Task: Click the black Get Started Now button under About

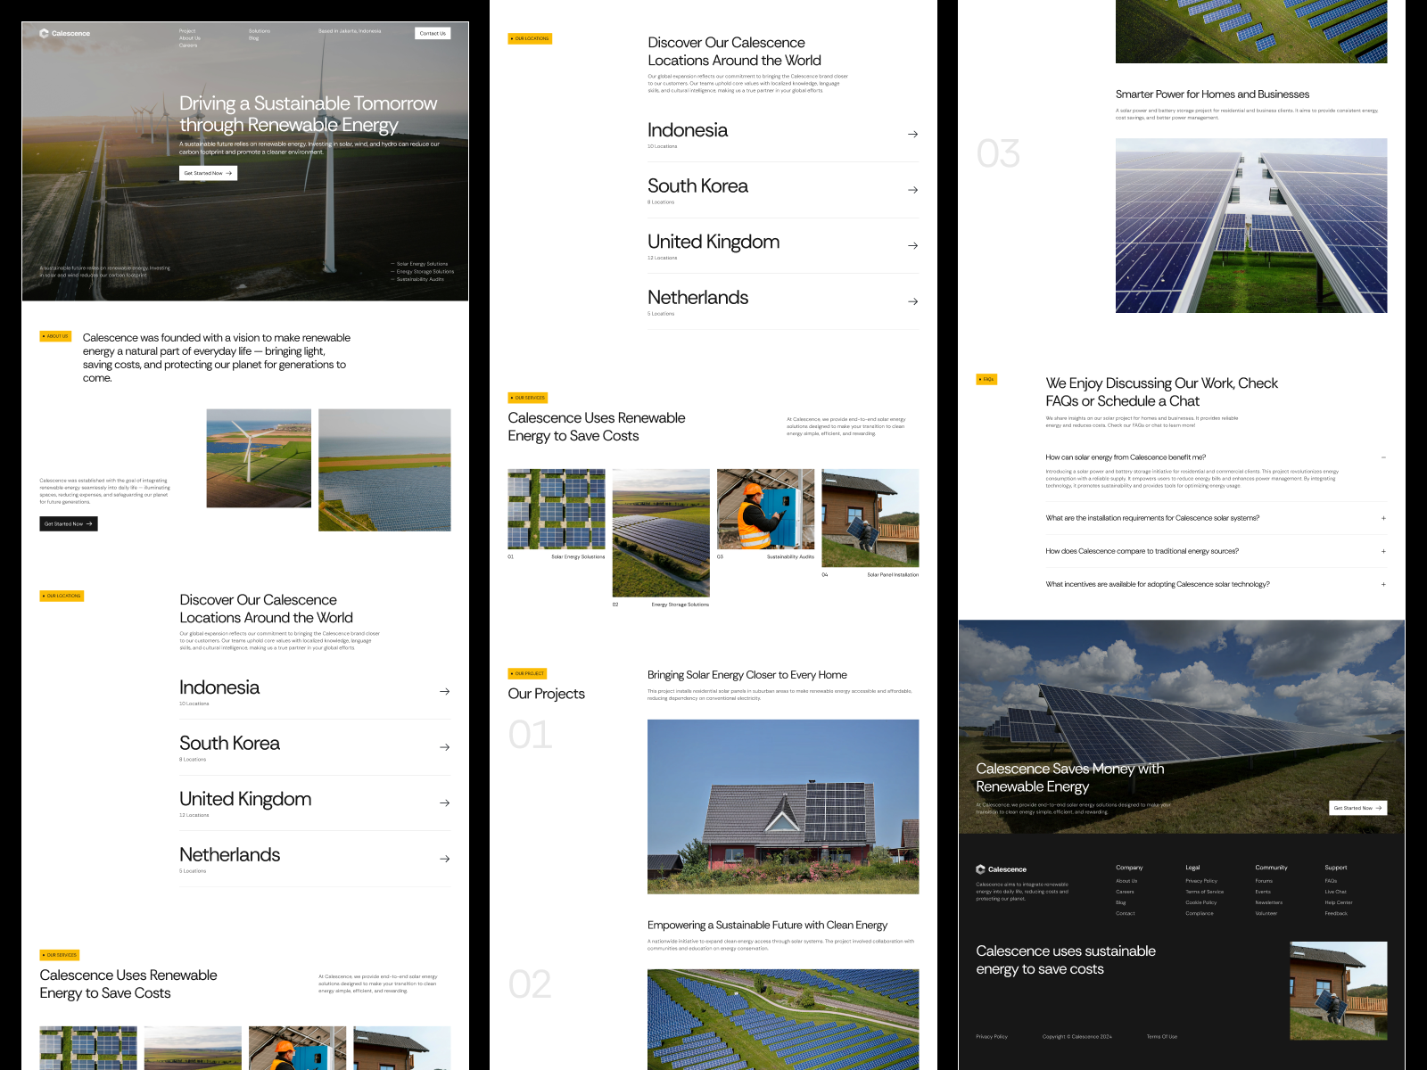Action: [x=69, y=524]
